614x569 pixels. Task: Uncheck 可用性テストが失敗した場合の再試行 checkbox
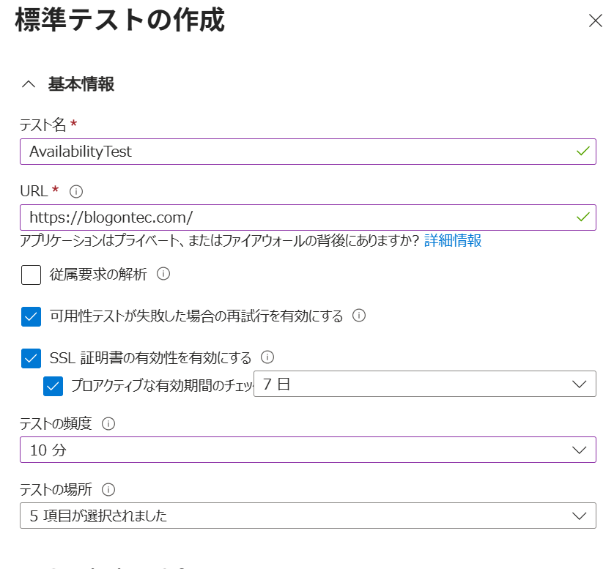[32, 316]
